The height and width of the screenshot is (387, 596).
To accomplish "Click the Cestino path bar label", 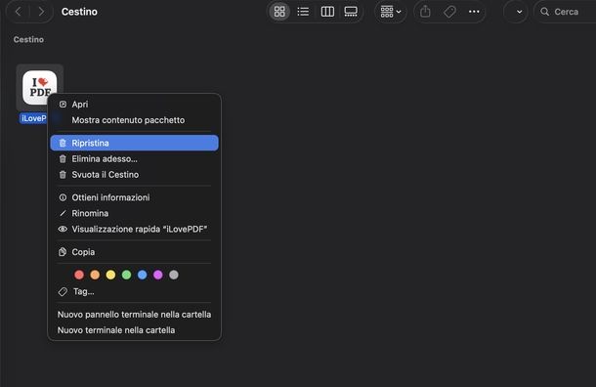I will [28, 39].
